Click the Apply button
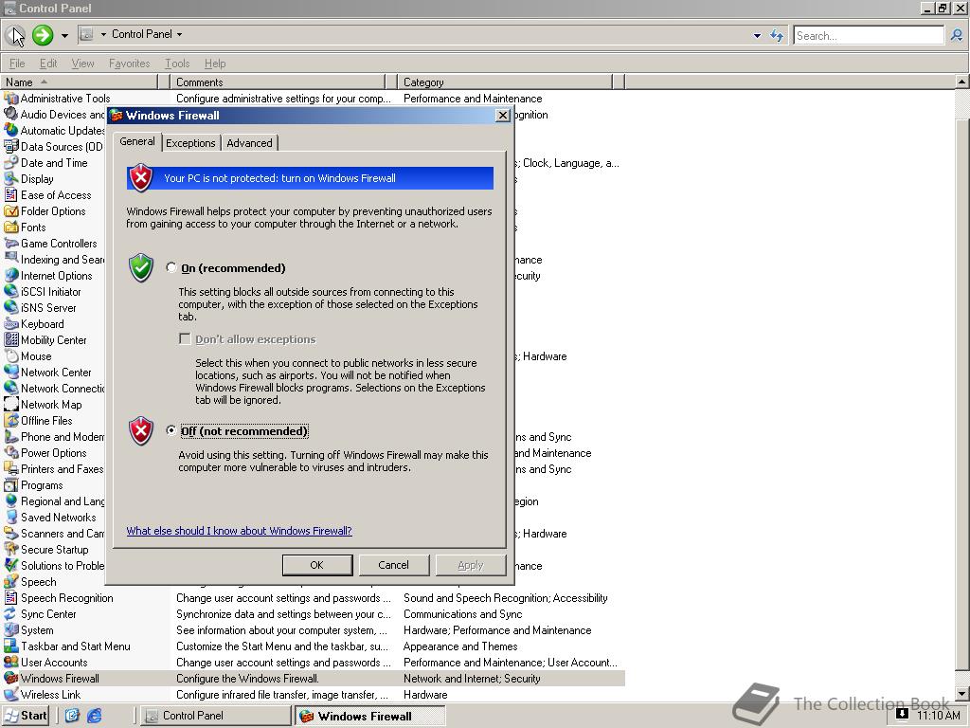This screenshot has height=728, width=970. 470,565
